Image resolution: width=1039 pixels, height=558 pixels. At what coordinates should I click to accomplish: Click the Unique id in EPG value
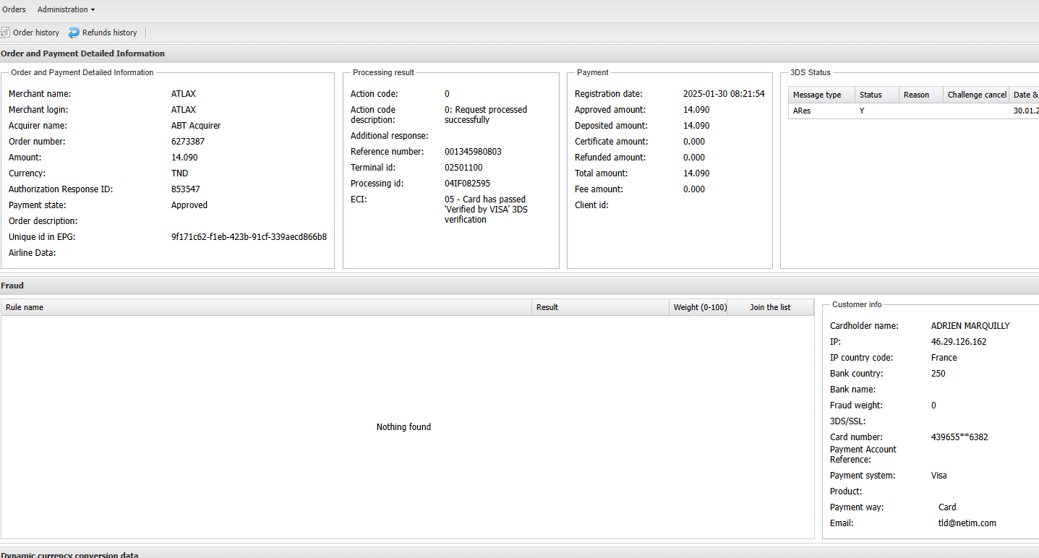point(249,236)
